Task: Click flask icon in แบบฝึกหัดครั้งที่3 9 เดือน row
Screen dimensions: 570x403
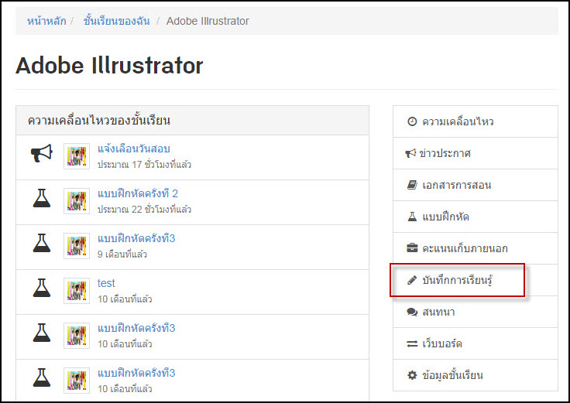Action: [42, 243]
